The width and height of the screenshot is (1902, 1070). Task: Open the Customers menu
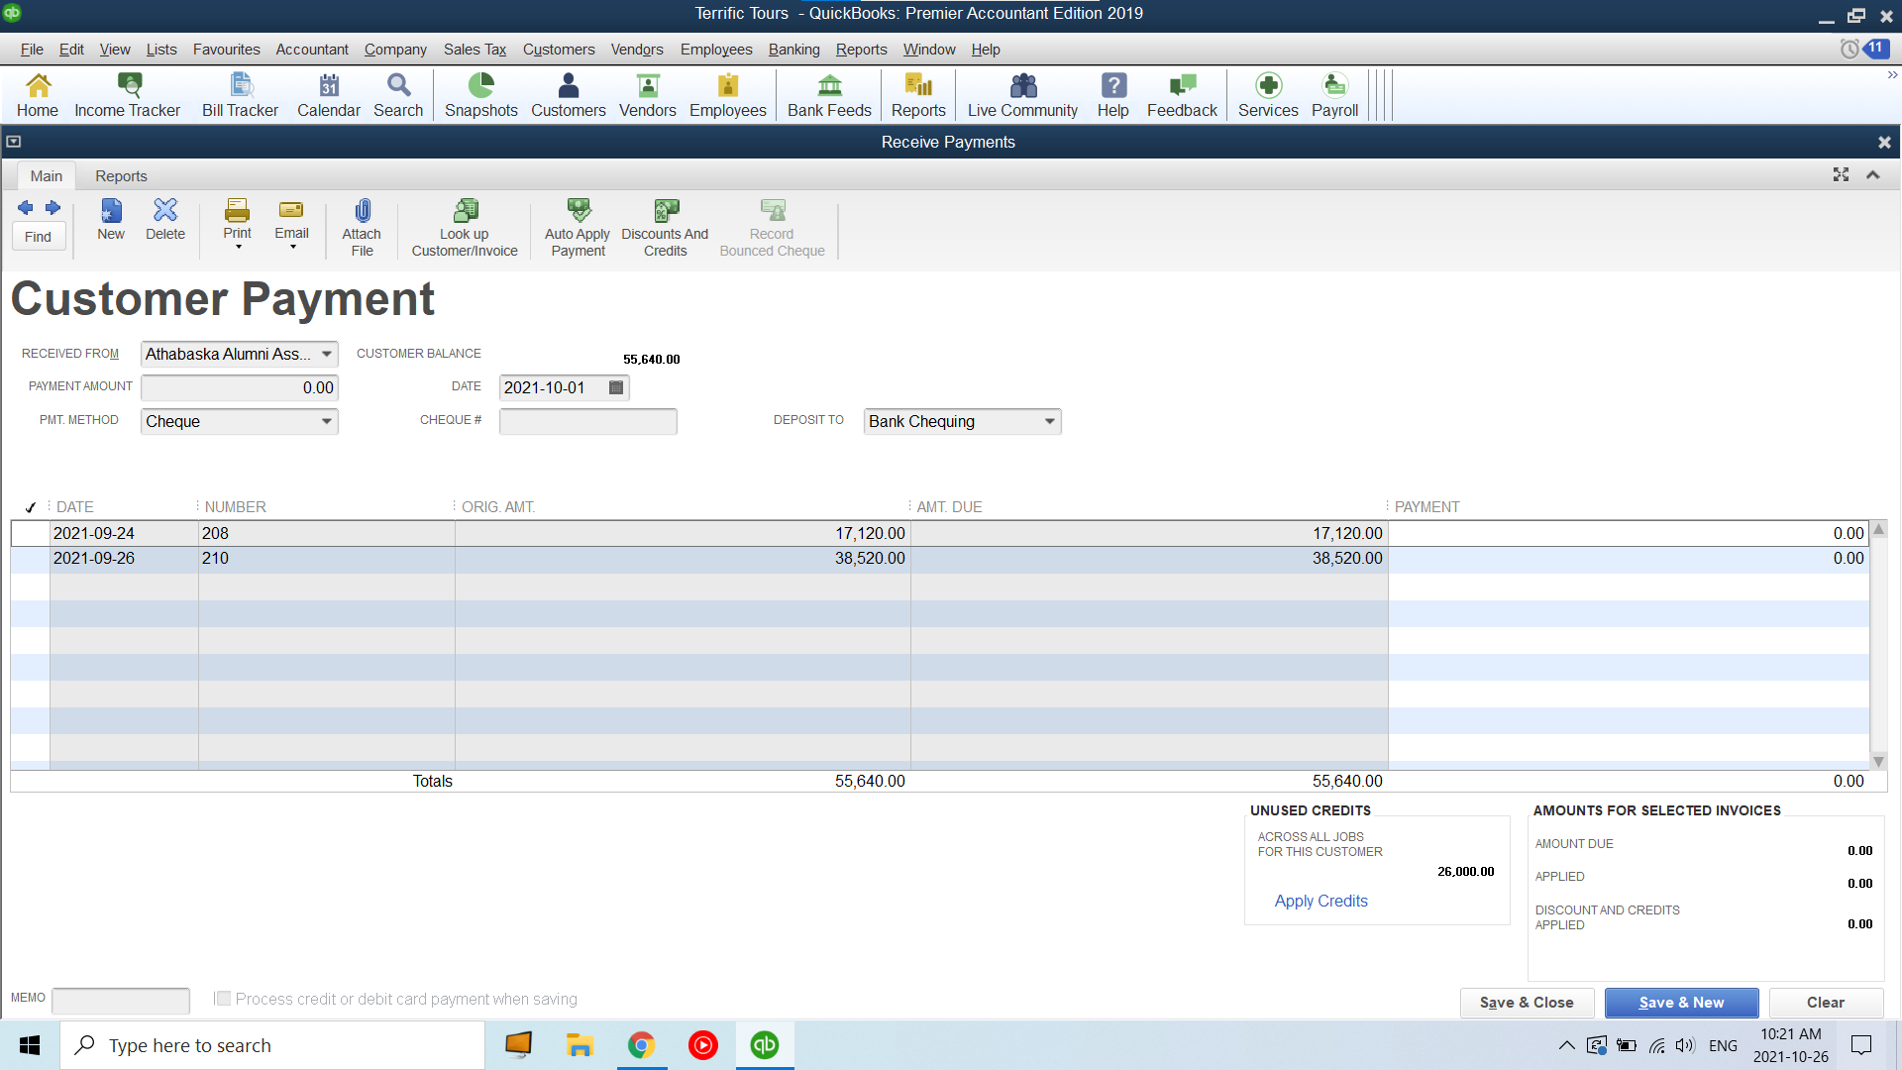tap(558, 49)
